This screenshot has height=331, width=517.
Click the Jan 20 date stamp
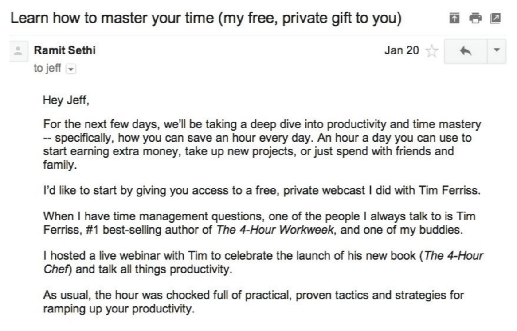point(402,50)
